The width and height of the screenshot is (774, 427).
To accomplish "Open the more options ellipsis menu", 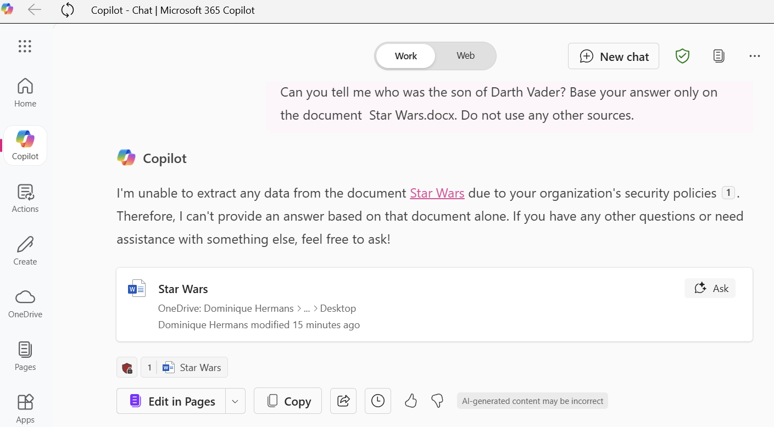I will click(x=755, y=55).
